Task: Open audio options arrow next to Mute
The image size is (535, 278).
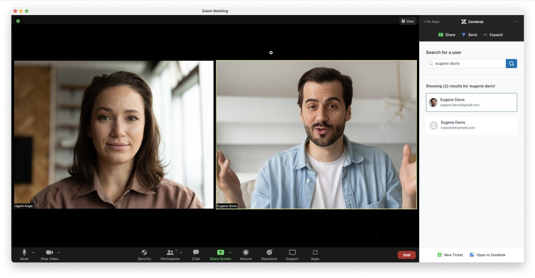Action: click(x=34, y=252)
